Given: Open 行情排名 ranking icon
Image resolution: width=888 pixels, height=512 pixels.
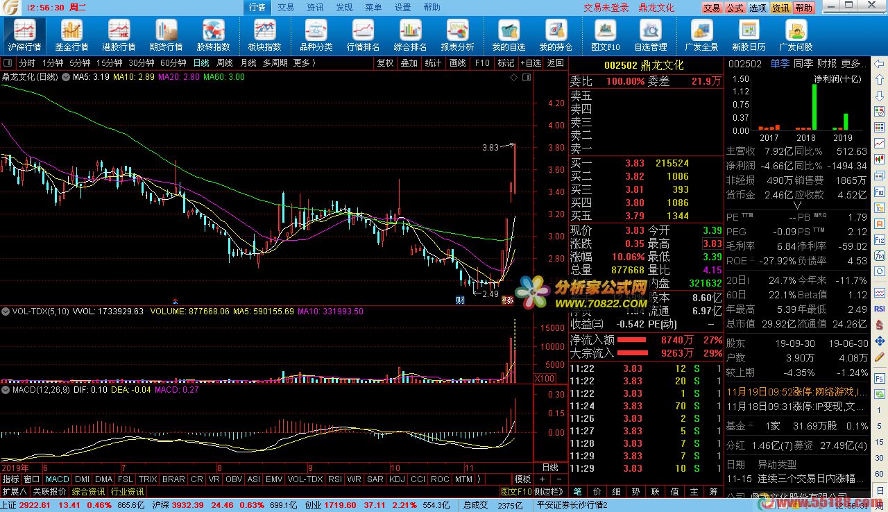Looking at the screenshot, I should (363, 35).
